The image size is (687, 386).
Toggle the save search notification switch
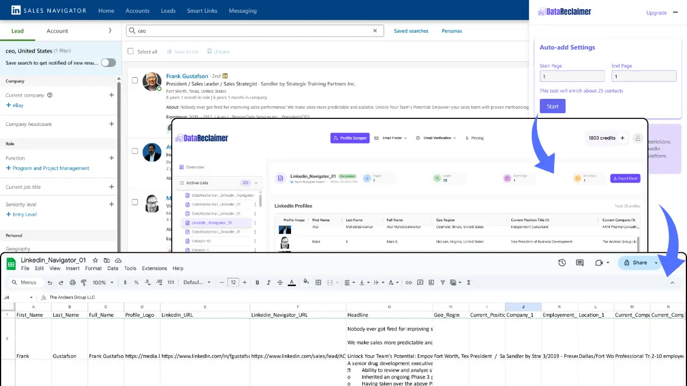[108, 63]
